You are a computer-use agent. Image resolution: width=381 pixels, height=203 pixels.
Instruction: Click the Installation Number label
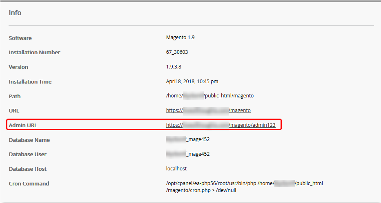[x=34, y=53]
